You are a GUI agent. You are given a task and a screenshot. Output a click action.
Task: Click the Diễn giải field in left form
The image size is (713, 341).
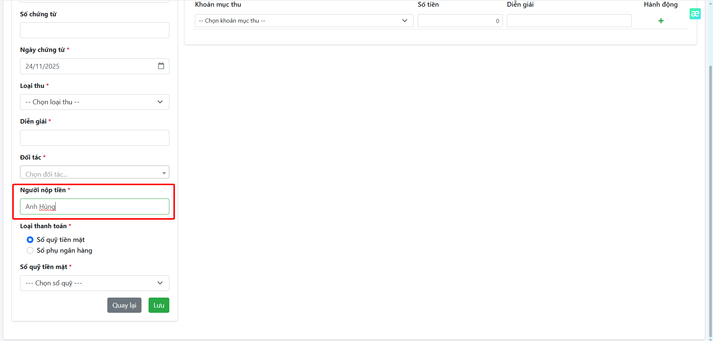pos(94,138)
